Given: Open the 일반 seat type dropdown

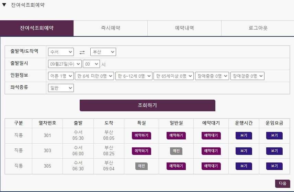Looking at the screenshot, I should [x=61, y=88].
